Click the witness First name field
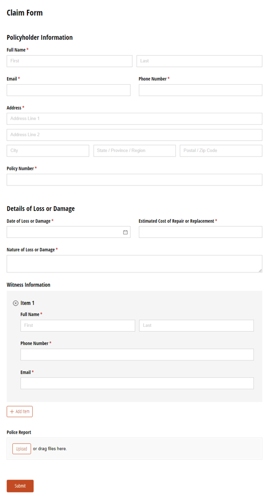This screenshot has width=269, height=499. 77,326
